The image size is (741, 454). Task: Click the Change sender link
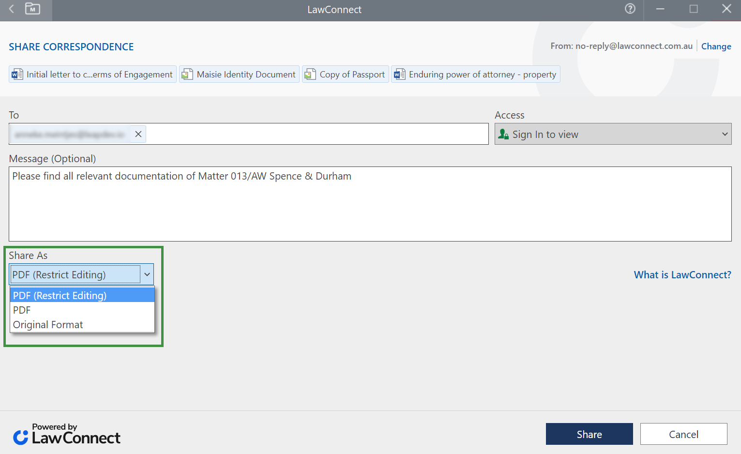[716, 46]
